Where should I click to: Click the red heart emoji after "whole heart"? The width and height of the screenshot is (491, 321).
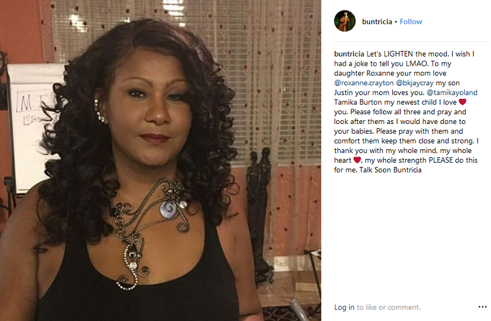357,160
